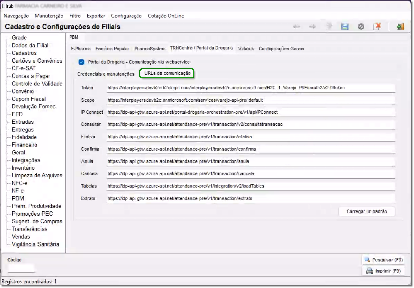Click the Anula URL field

[250, 161]
